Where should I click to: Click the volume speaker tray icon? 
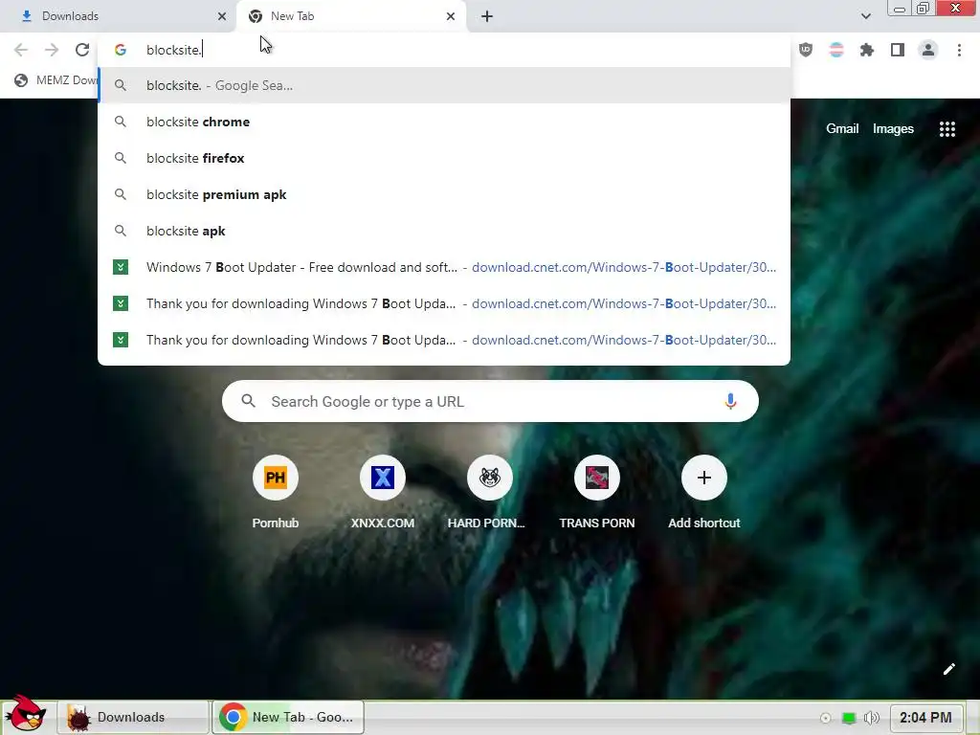(x=871, y=718)
